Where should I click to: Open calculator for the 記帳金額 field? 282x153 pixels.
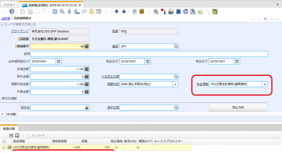(x=87, y=69)
